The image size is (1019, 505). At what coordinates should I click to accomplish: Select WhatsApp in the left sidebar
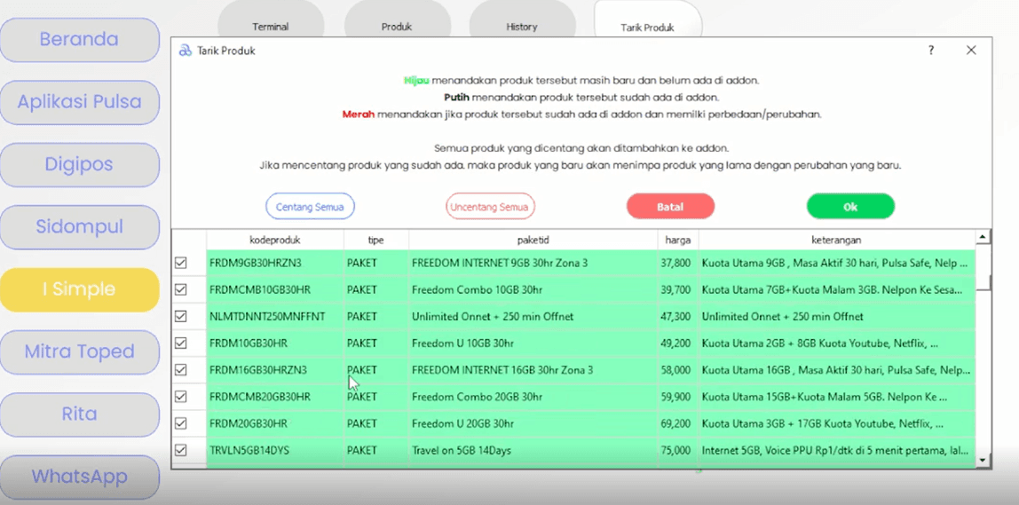point(79,477)
